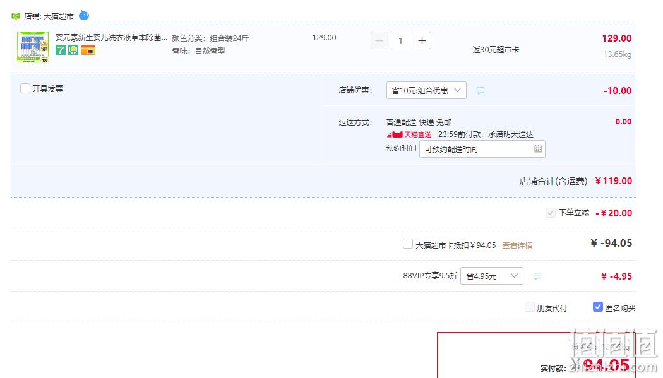Click the quantity input field showing 1
Viewport: 663px width, 378px height.
coord(400,40)
